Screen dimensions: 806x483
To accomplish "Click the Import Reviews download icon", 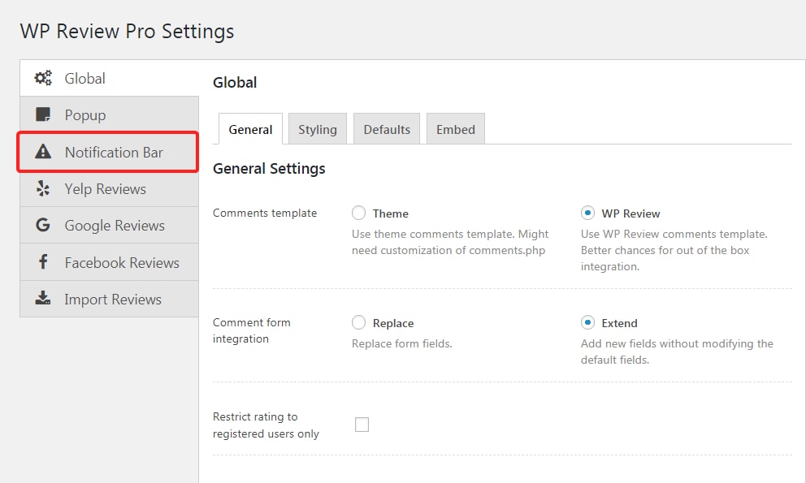I will (43, 300).
